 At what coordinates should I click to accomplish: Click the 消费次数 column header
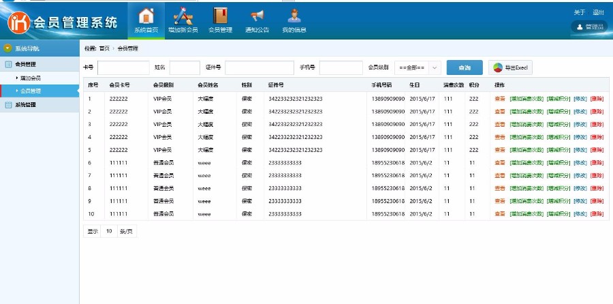pos(454,85)
